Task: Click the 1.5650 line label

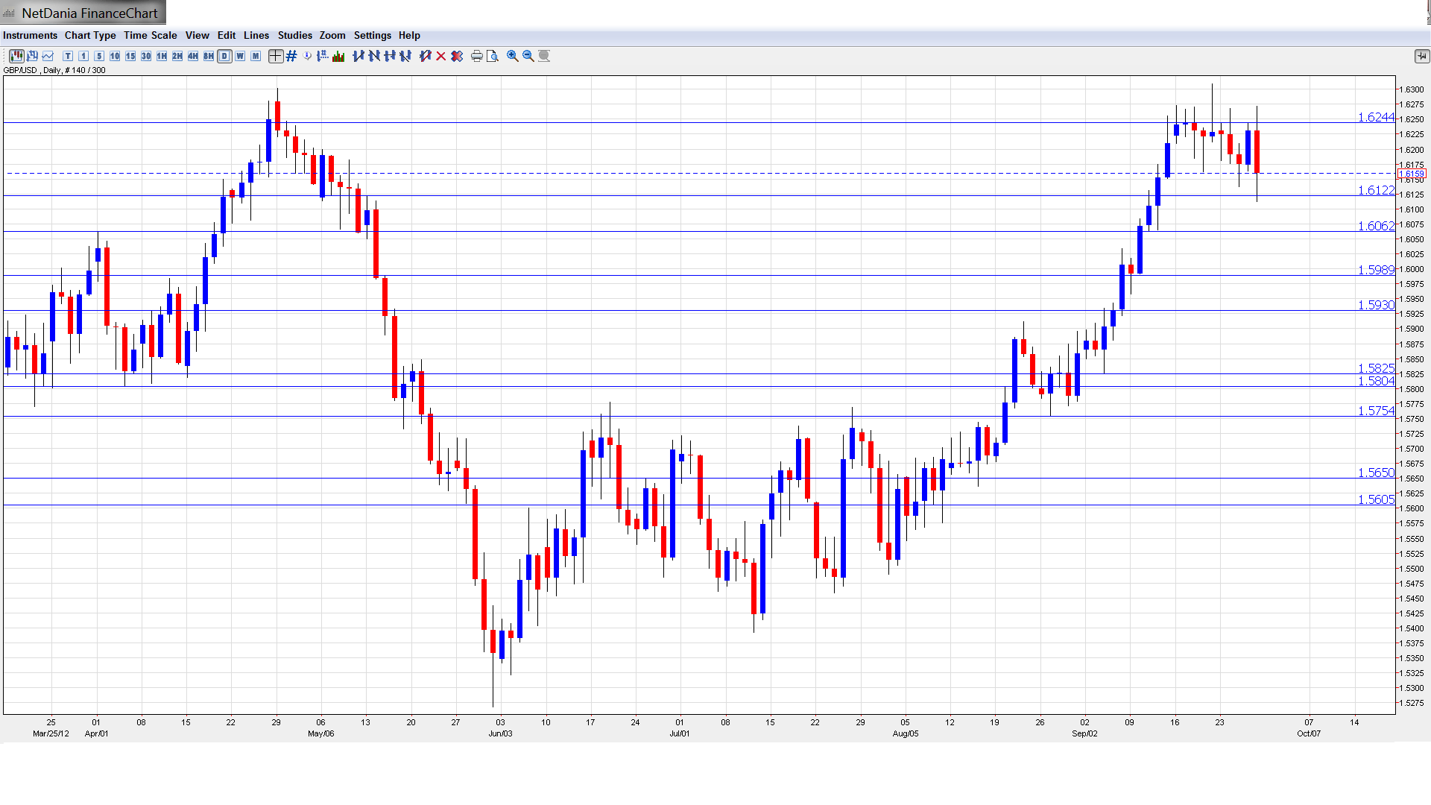Action: [x=1376, y=473]
